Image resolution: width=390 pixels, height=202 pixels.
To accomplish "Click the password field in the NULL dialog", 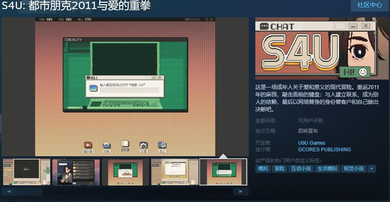I will point(129,90).
